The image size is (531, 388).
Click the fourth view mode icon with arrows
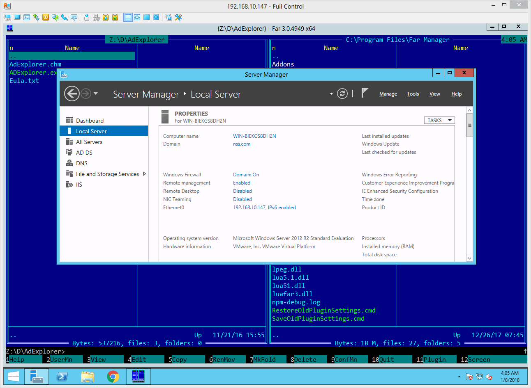point(156,17)
